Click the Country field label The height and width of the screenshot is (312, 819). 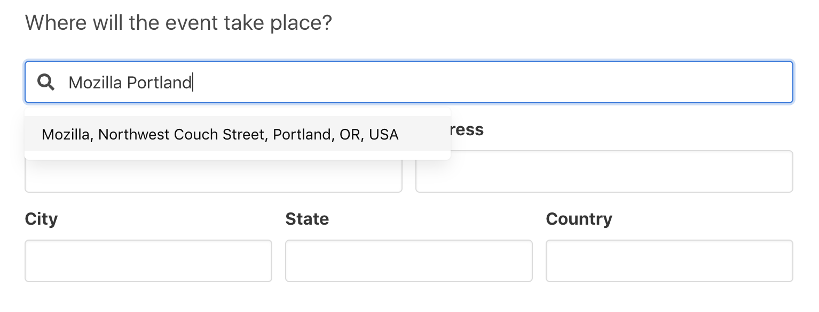coord(579,219)
